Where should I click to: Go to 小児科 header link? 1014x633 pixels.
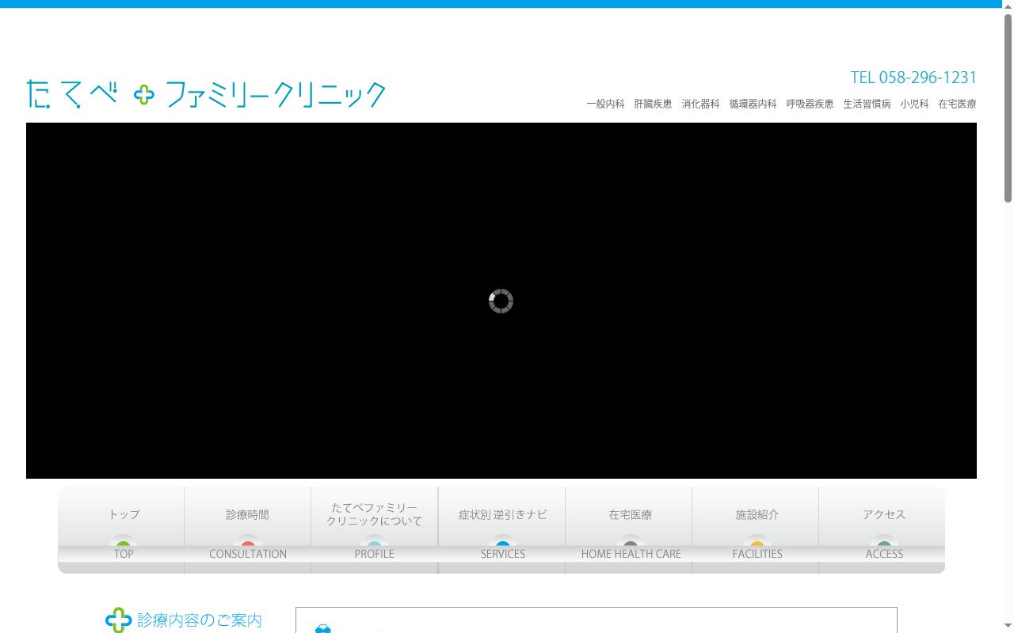[x=914, y=104]
